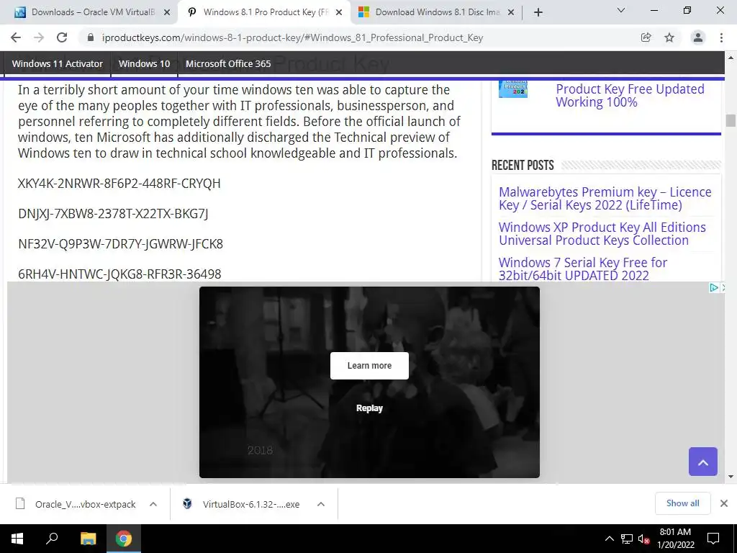Viewport: 737px width, 553px height.
Task: Show all downloads
Action: coord(682,503)
